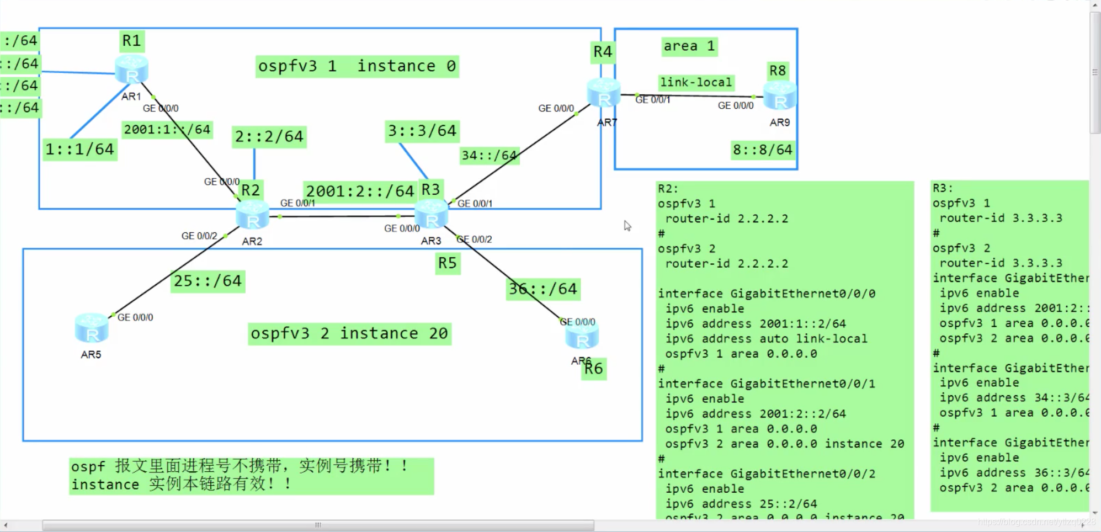This screenshot has height=532, width=1101.
Task: Click the up arrow of vertical scrollbar
Action: (x=1095, y=5)
